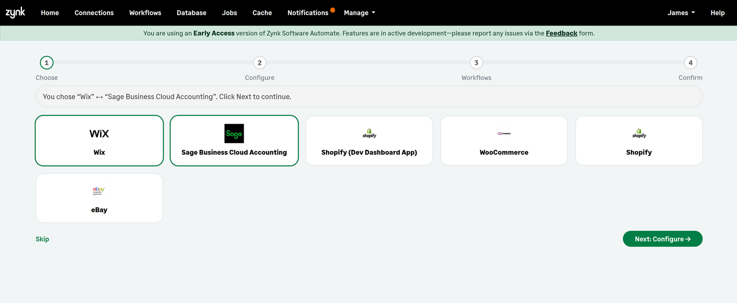Open the Feedback form link
Screen dimensions: 737x303
point(561,33)
